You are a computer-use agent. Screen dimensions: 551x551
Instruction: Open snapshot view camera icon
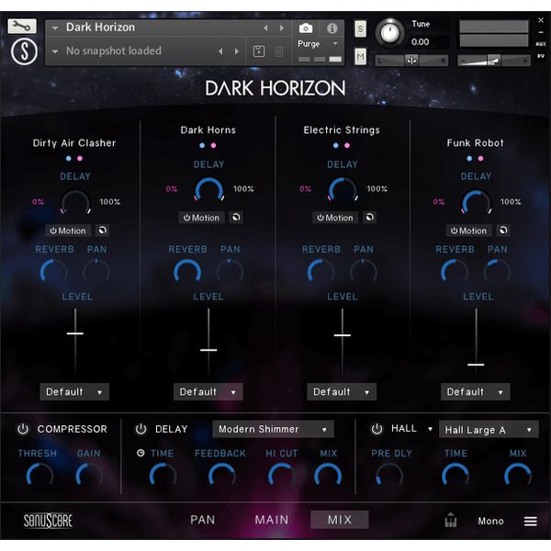tap(306, 28)
